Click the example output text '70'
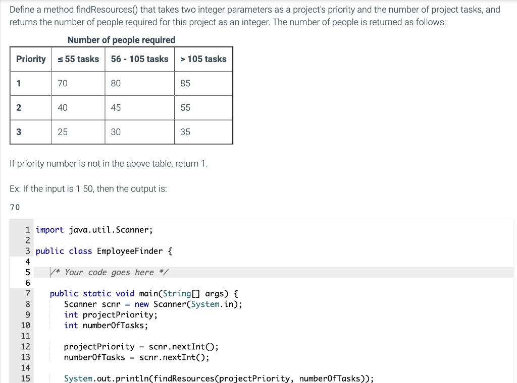 click(x=15, y=207)
